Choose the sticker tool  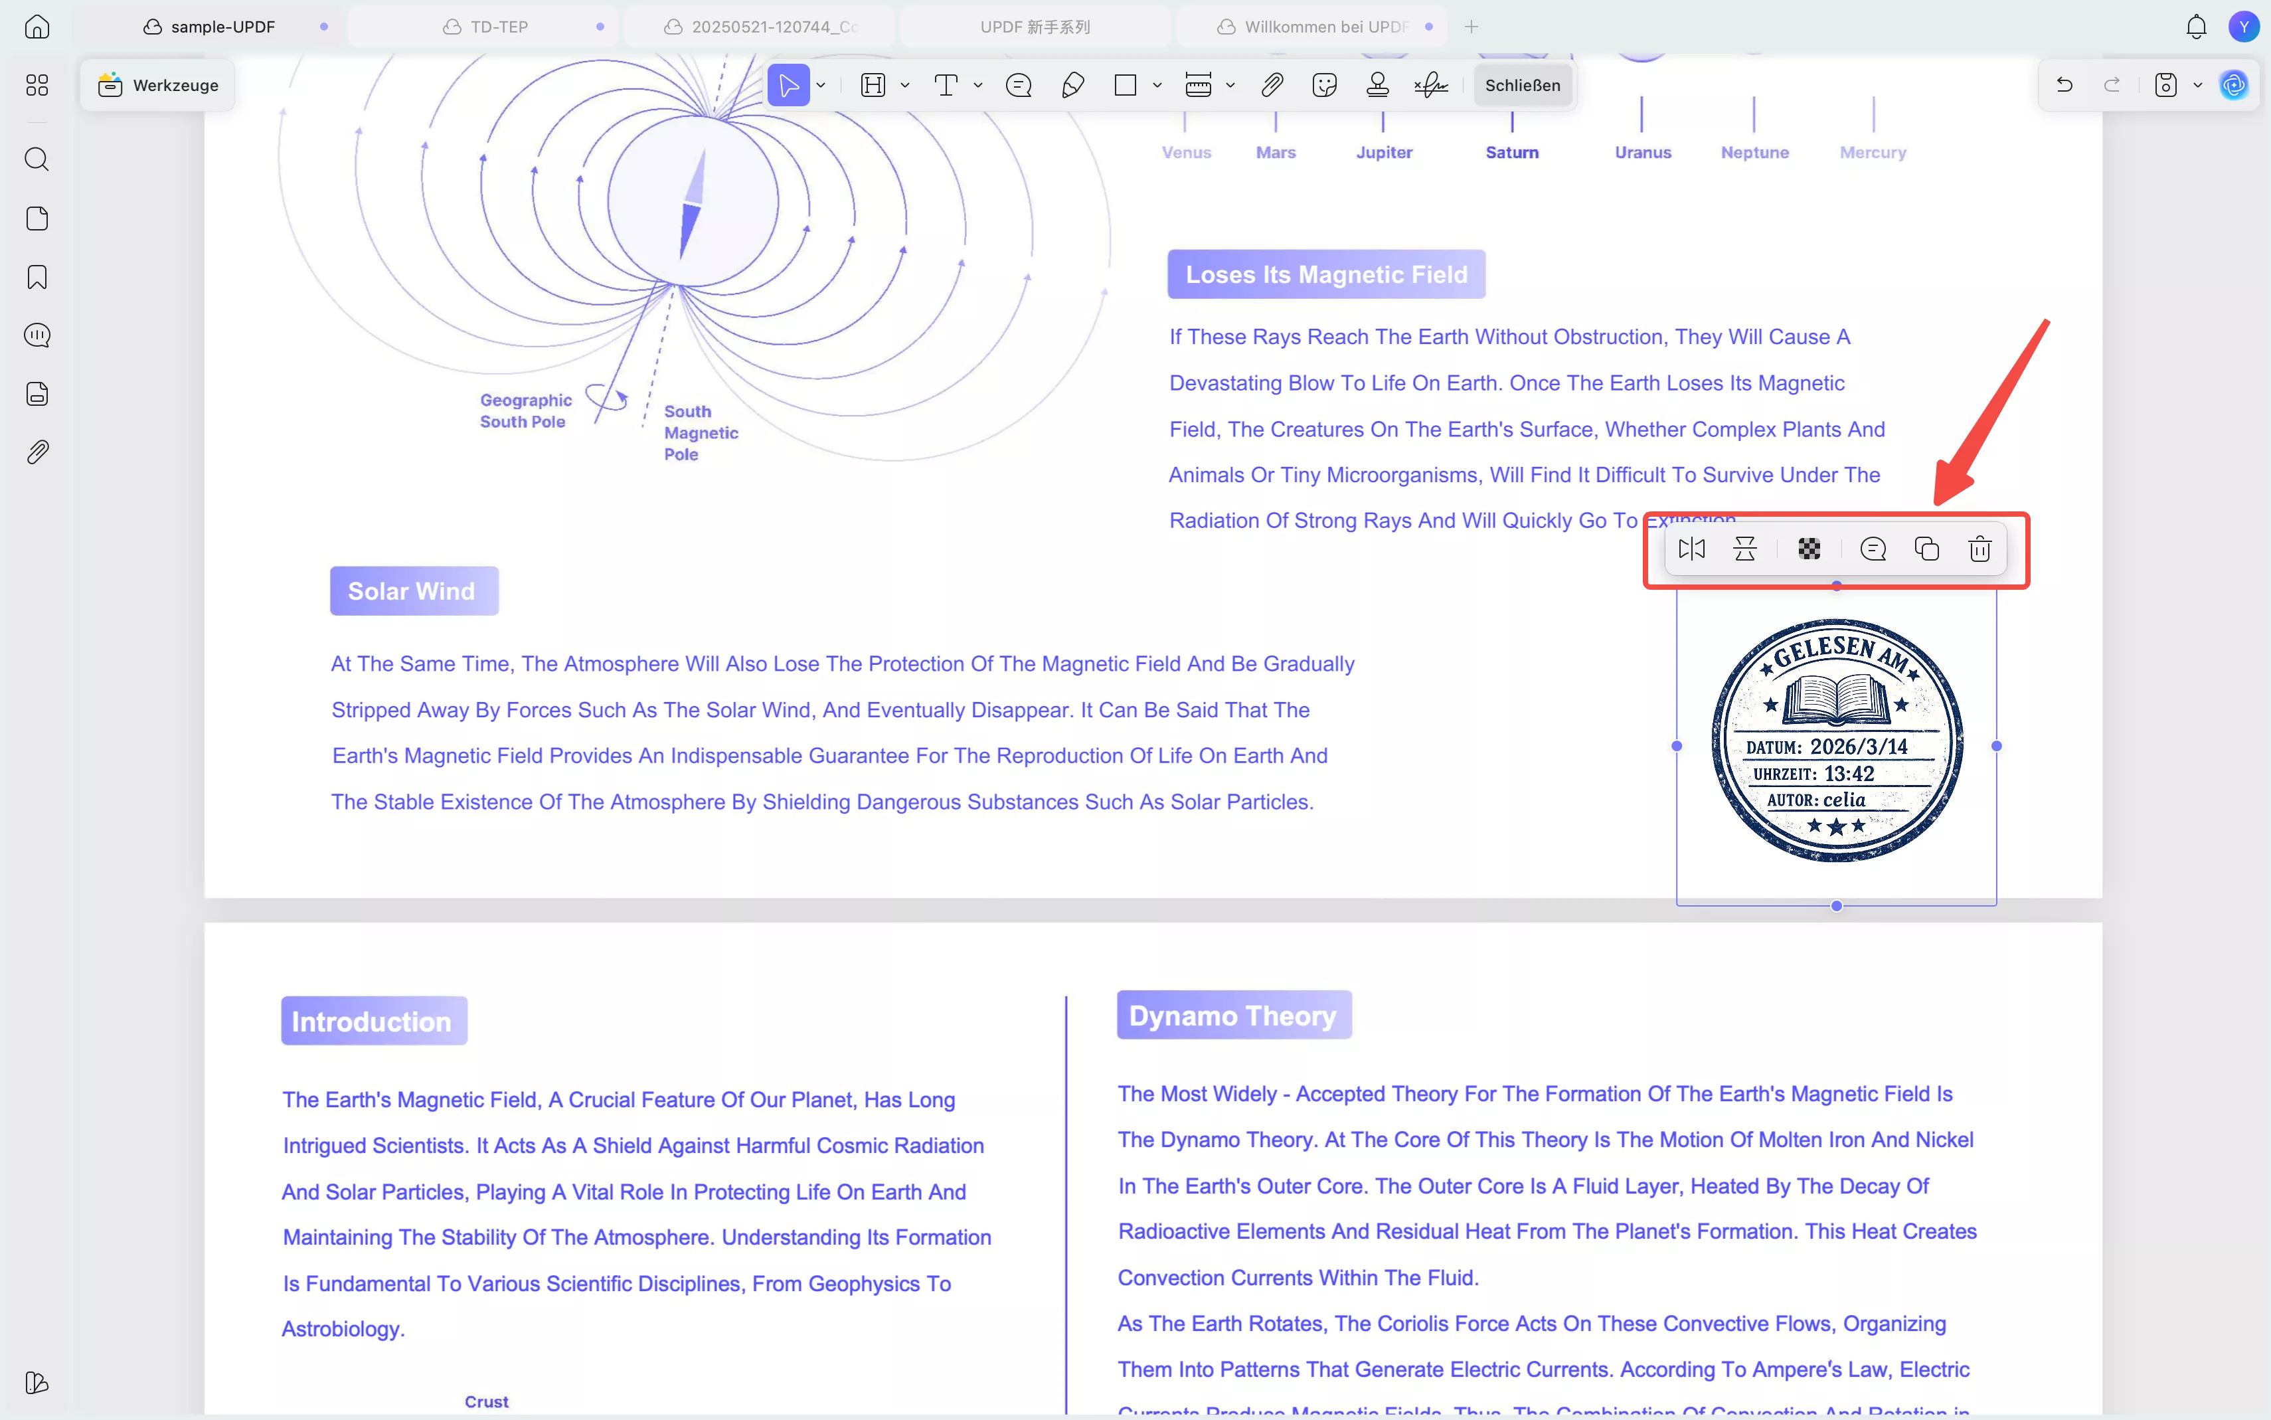pyautogui.click(x=1323, y=86)
